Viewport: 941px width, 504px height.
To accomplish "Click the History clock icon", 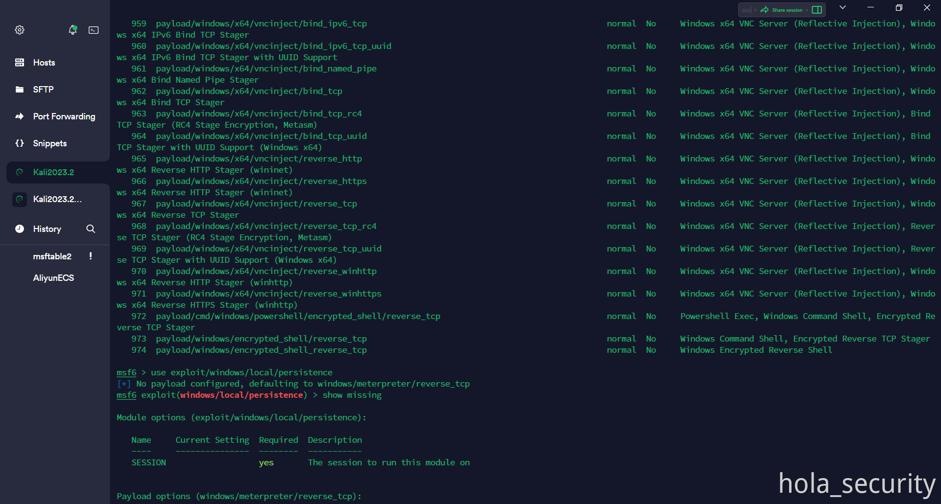I will [x=20, y=229].
